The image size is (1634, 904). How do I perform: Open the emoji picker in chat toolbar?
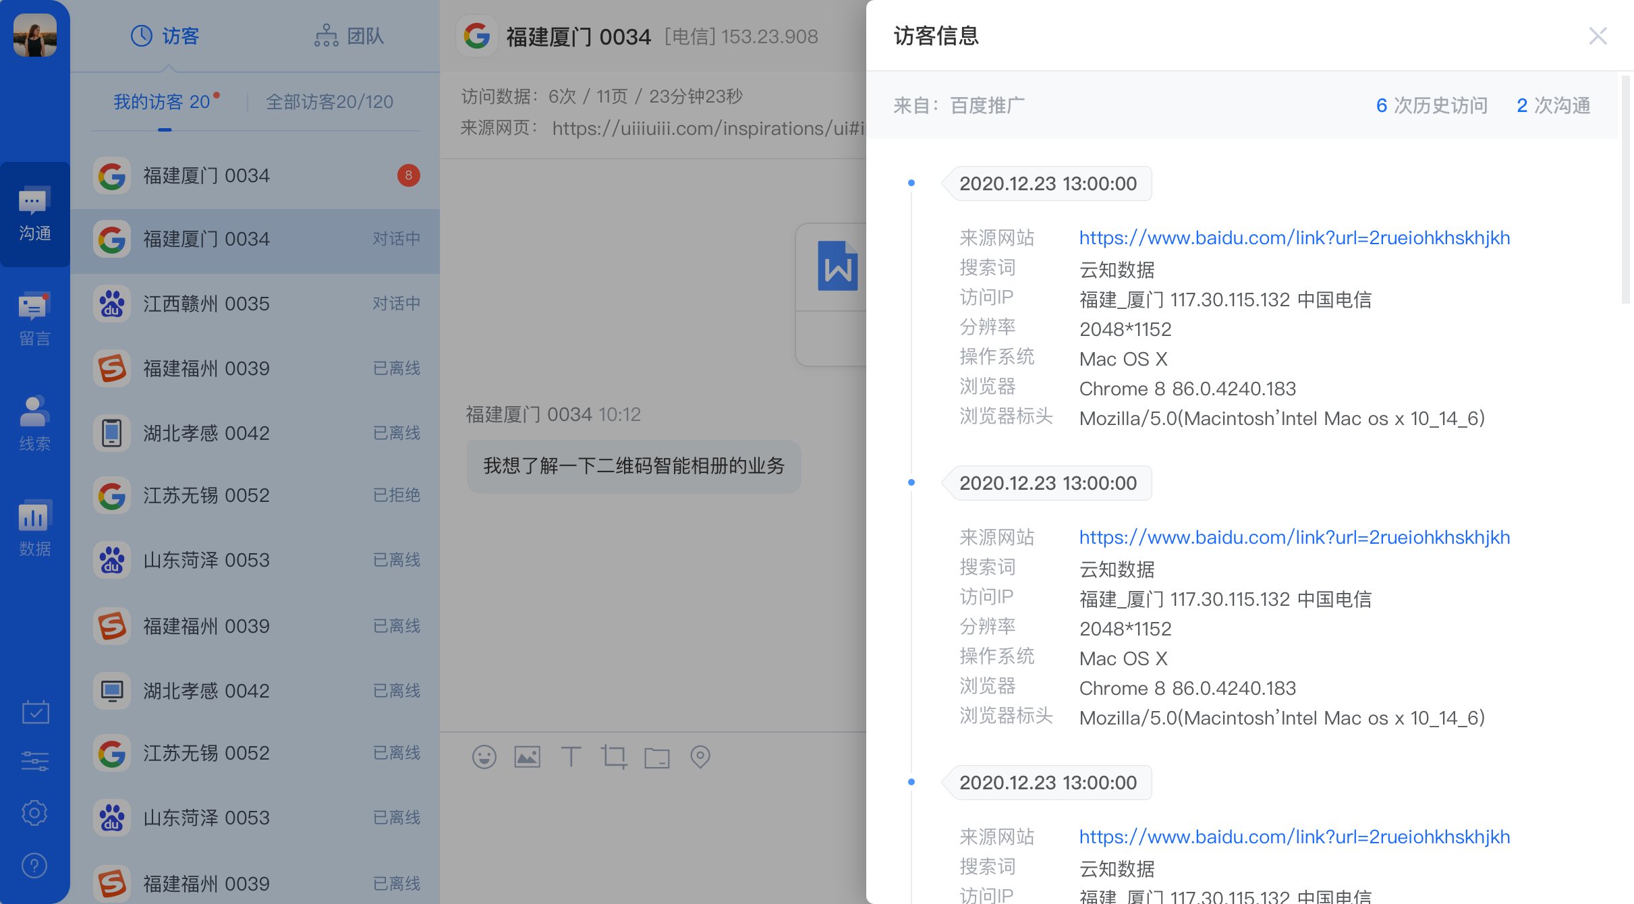coord(484,757)
